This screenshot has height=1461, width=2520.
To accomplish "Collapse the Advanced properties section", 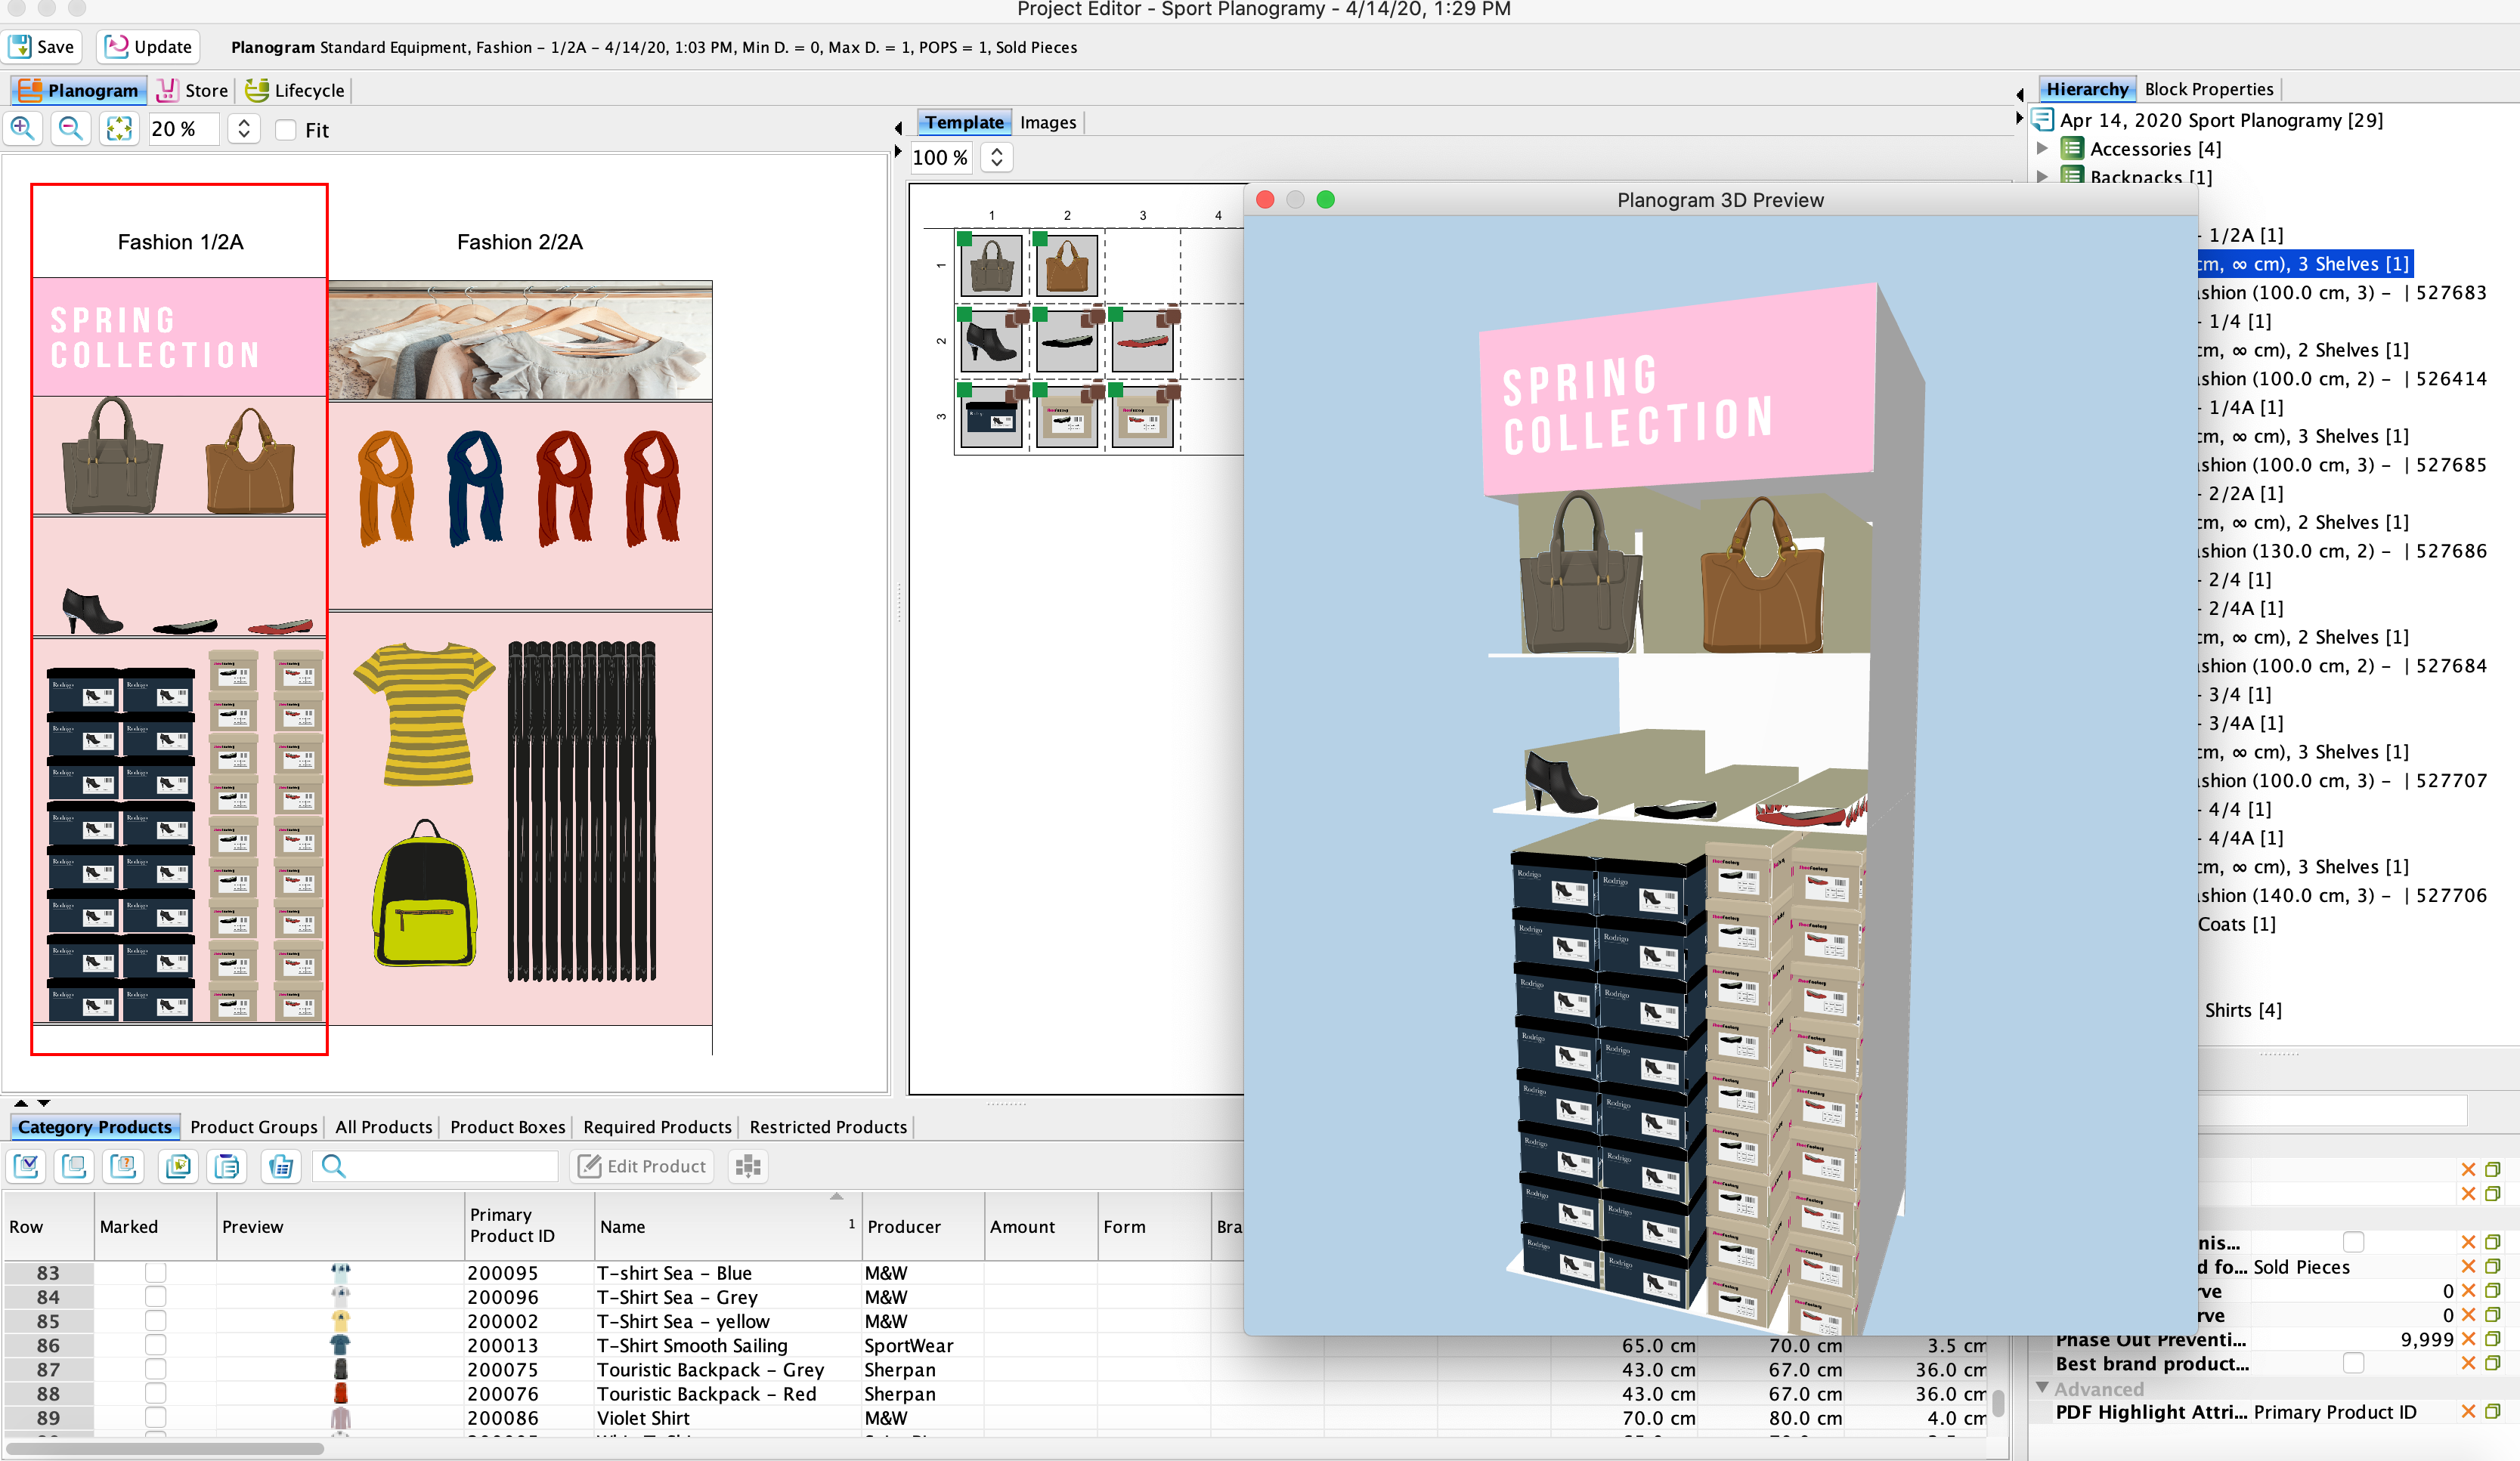I will click(x=2043, y=1388).
